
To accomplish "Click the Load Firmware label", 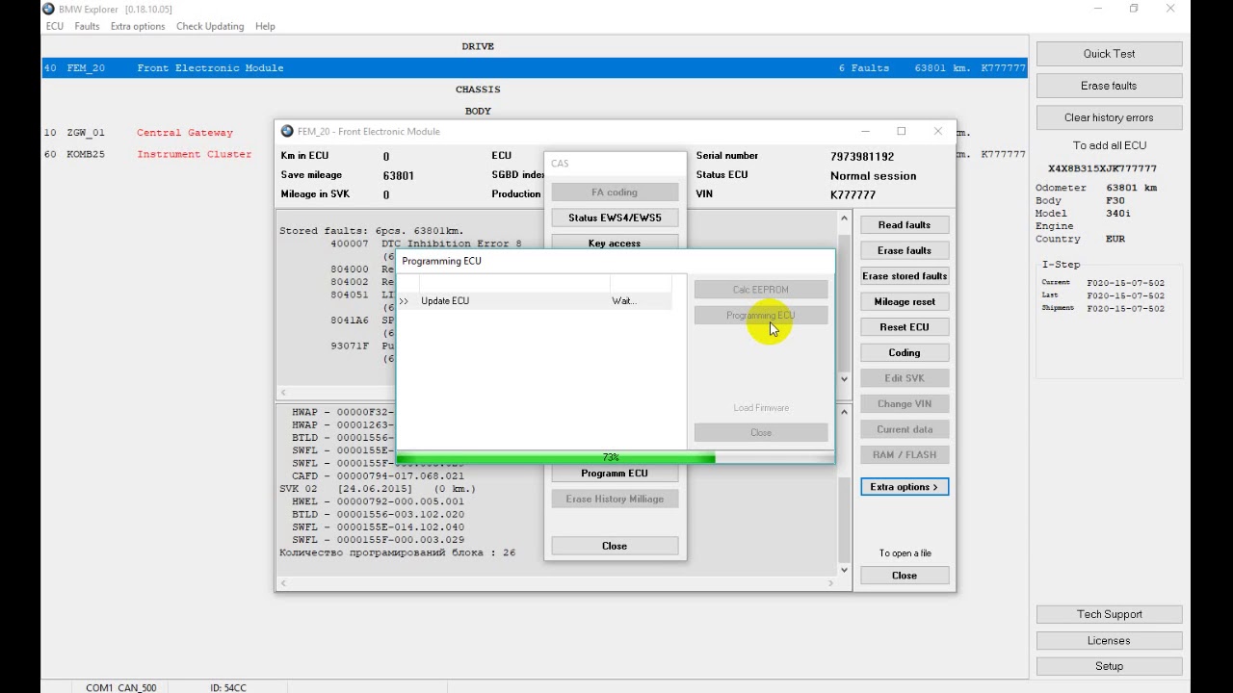I will [761, 408].
